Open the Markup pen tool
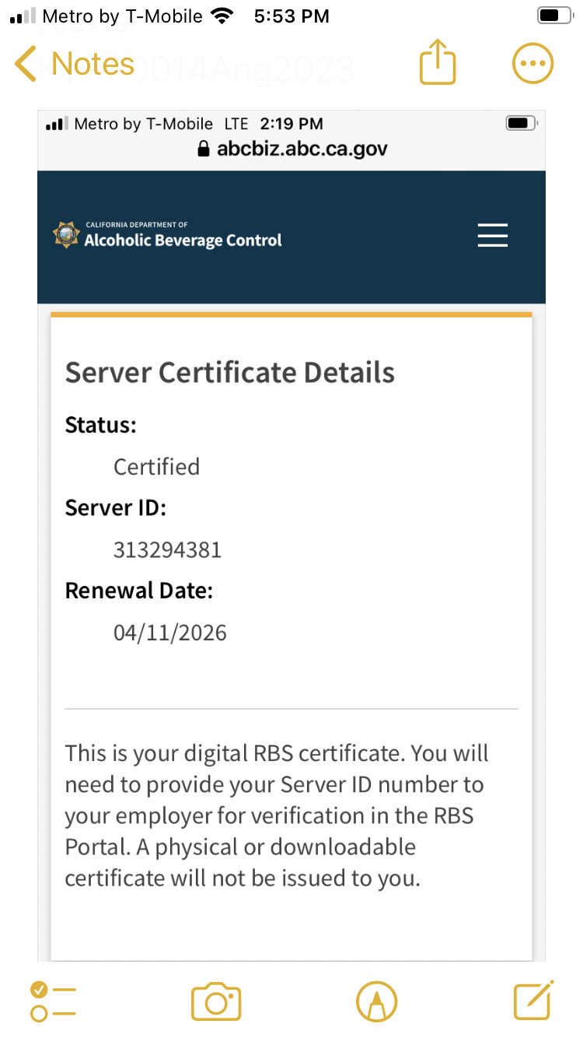 376,1001
